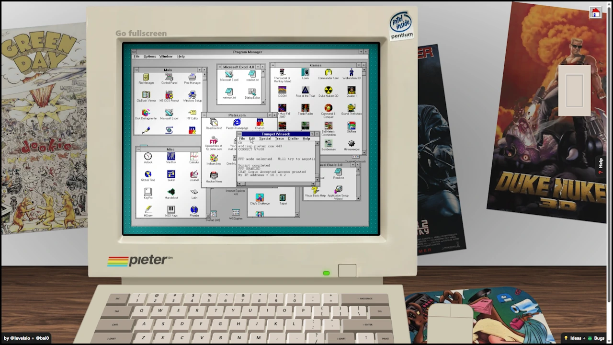This screenshot has width=613, height=345.
Task: Open the Mandelbrot program icon
Action: click(171, 192)
